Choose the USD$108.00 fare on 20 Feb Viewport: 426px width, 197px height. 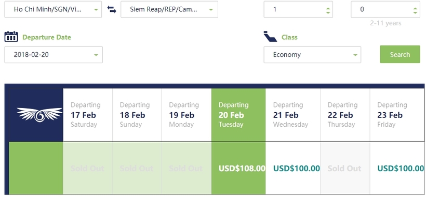click(x=242, y=169)
